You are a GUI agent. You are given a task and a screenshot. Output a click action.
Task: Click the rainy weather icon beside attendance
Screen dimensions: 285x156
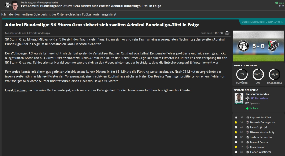227,33
